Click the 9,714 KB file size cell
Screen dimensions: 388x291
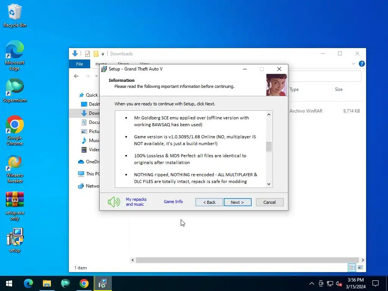pyautogui.click(x=351, y=111)
